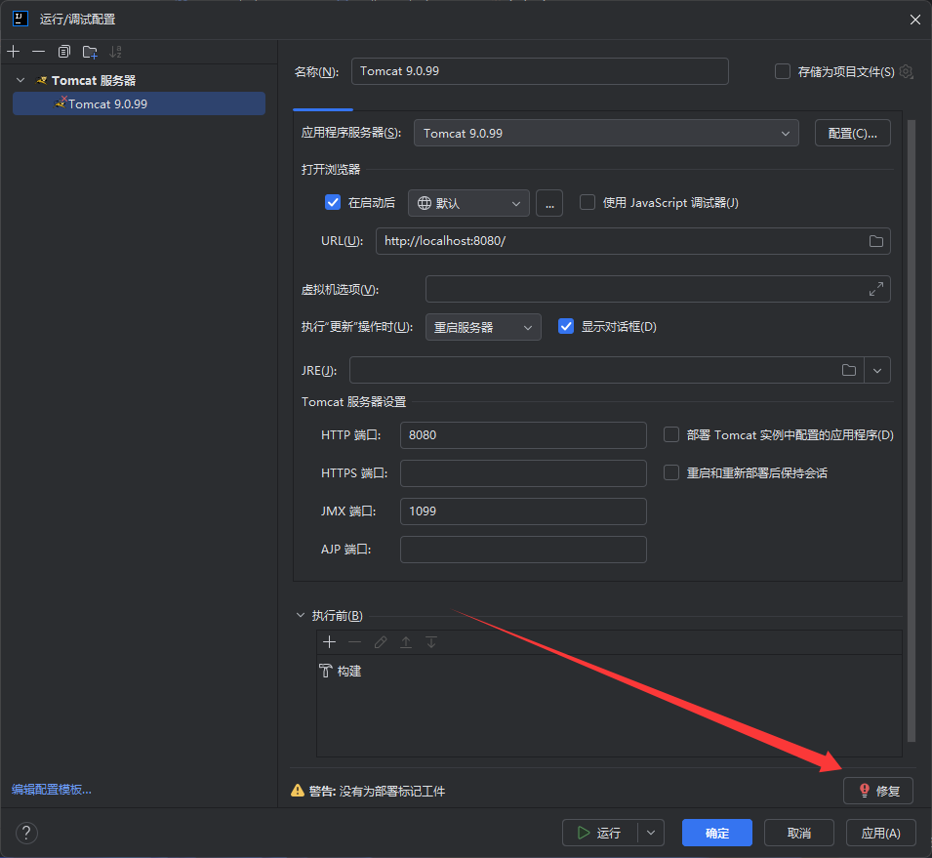932x858 pixels.
Task: Close the run/debug configuration dialog
Action: tap(914, 20)
